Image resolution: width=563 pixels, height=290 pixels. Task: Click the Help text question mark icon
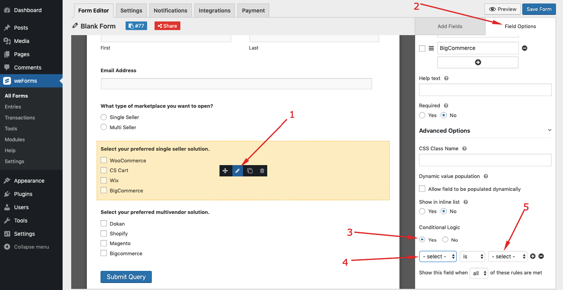point(446,78)
